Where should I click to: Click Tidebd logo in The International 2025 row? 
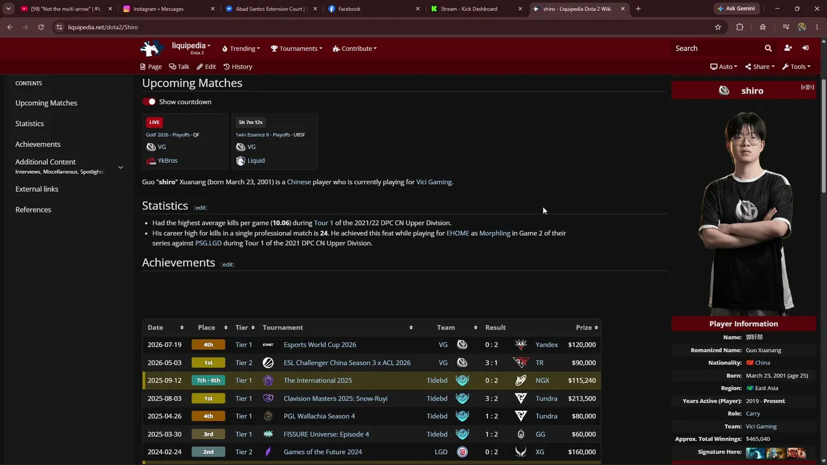(x=462, y=380)
